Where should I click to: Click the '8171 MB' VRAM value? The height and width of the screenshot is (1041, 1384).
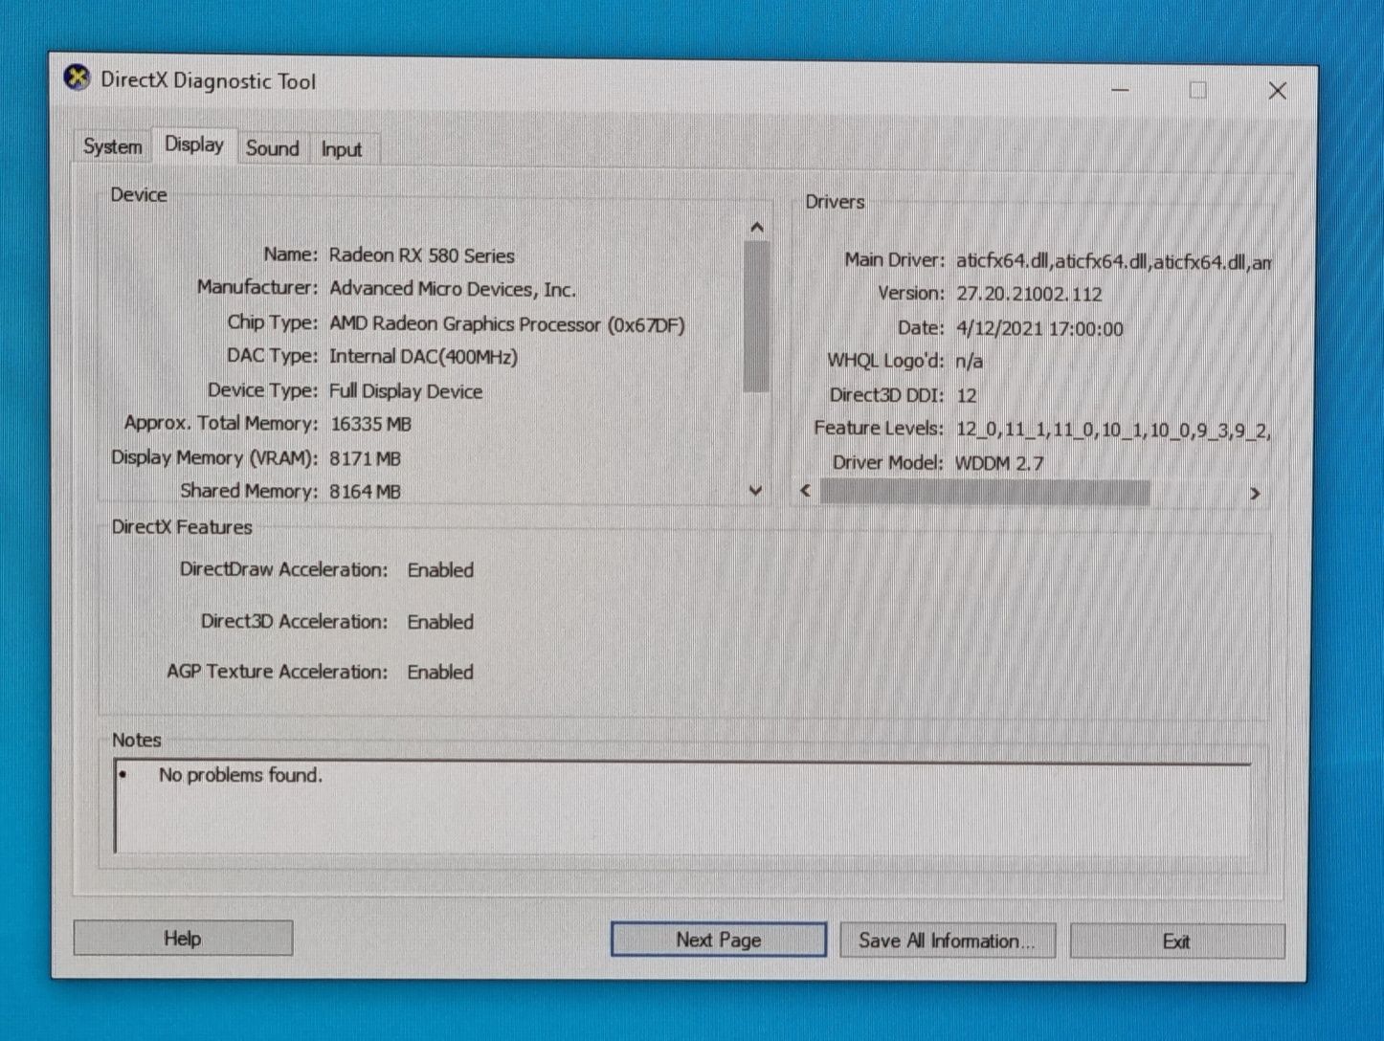pyautogui.click(x=365, y=458)
